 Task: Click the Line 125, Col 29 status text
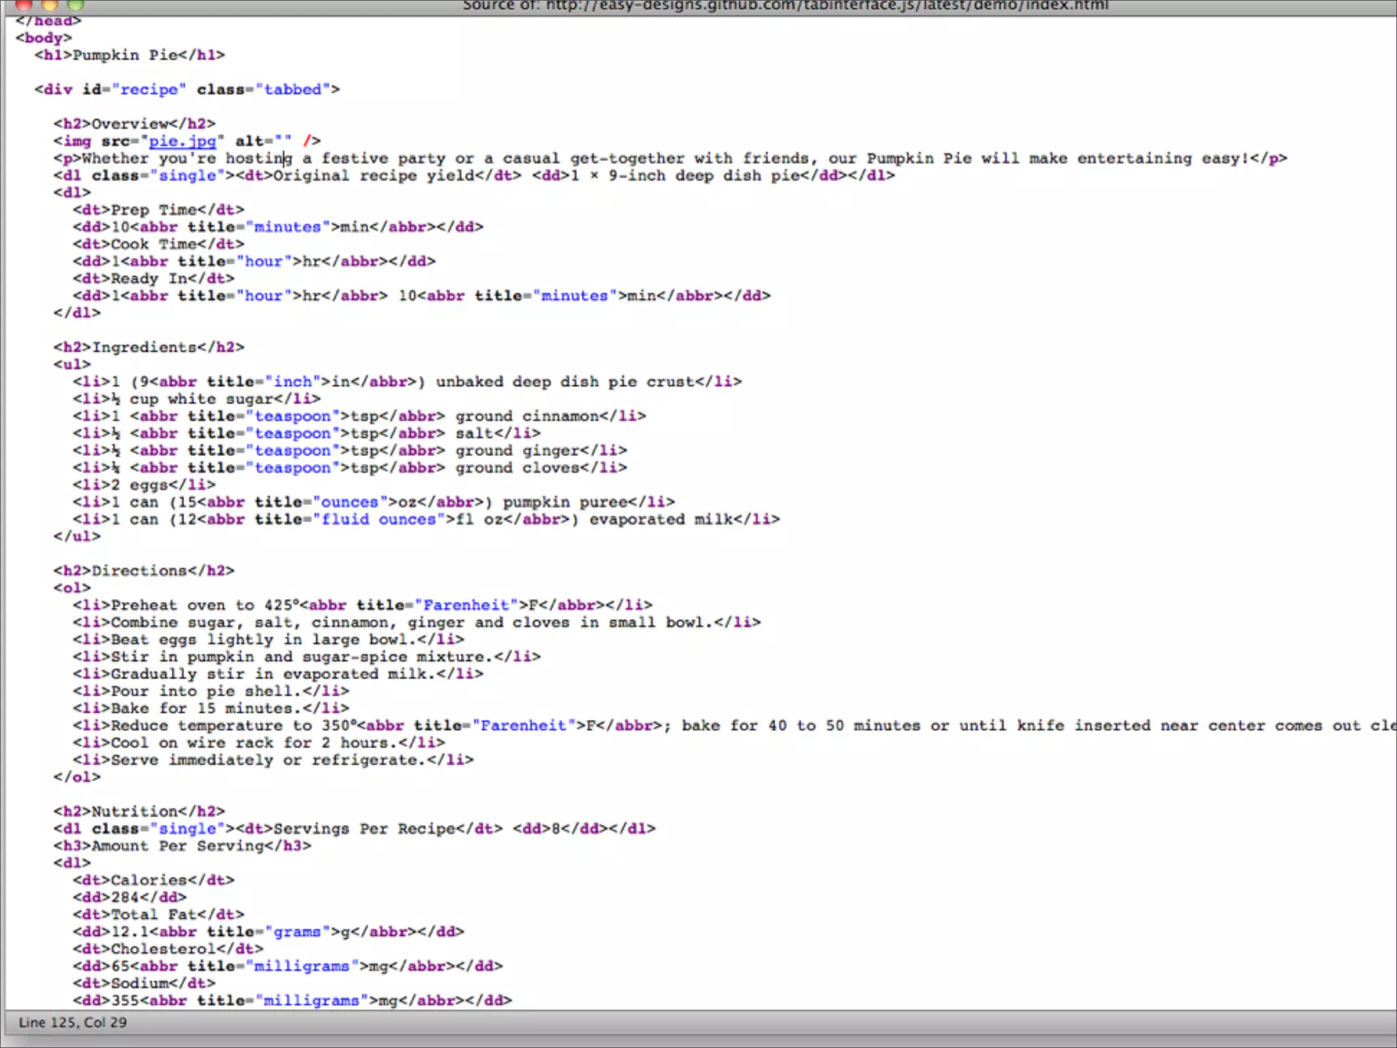click(x=72, y=1022)
